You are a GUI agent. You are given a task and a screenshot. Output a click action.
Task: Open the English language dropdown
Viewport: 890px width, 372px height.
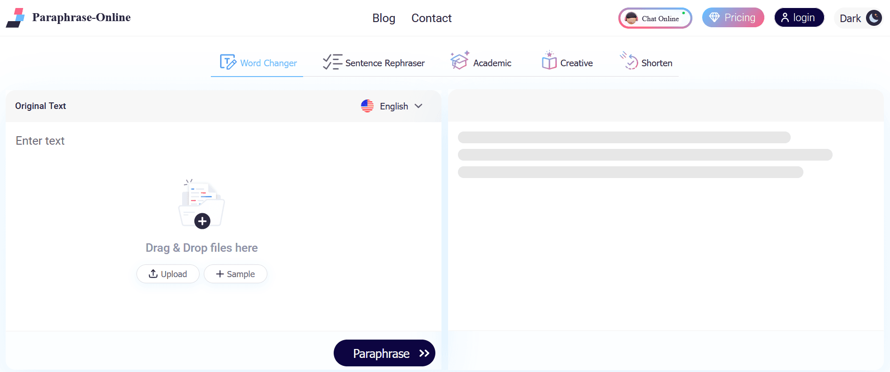(393, 106)
